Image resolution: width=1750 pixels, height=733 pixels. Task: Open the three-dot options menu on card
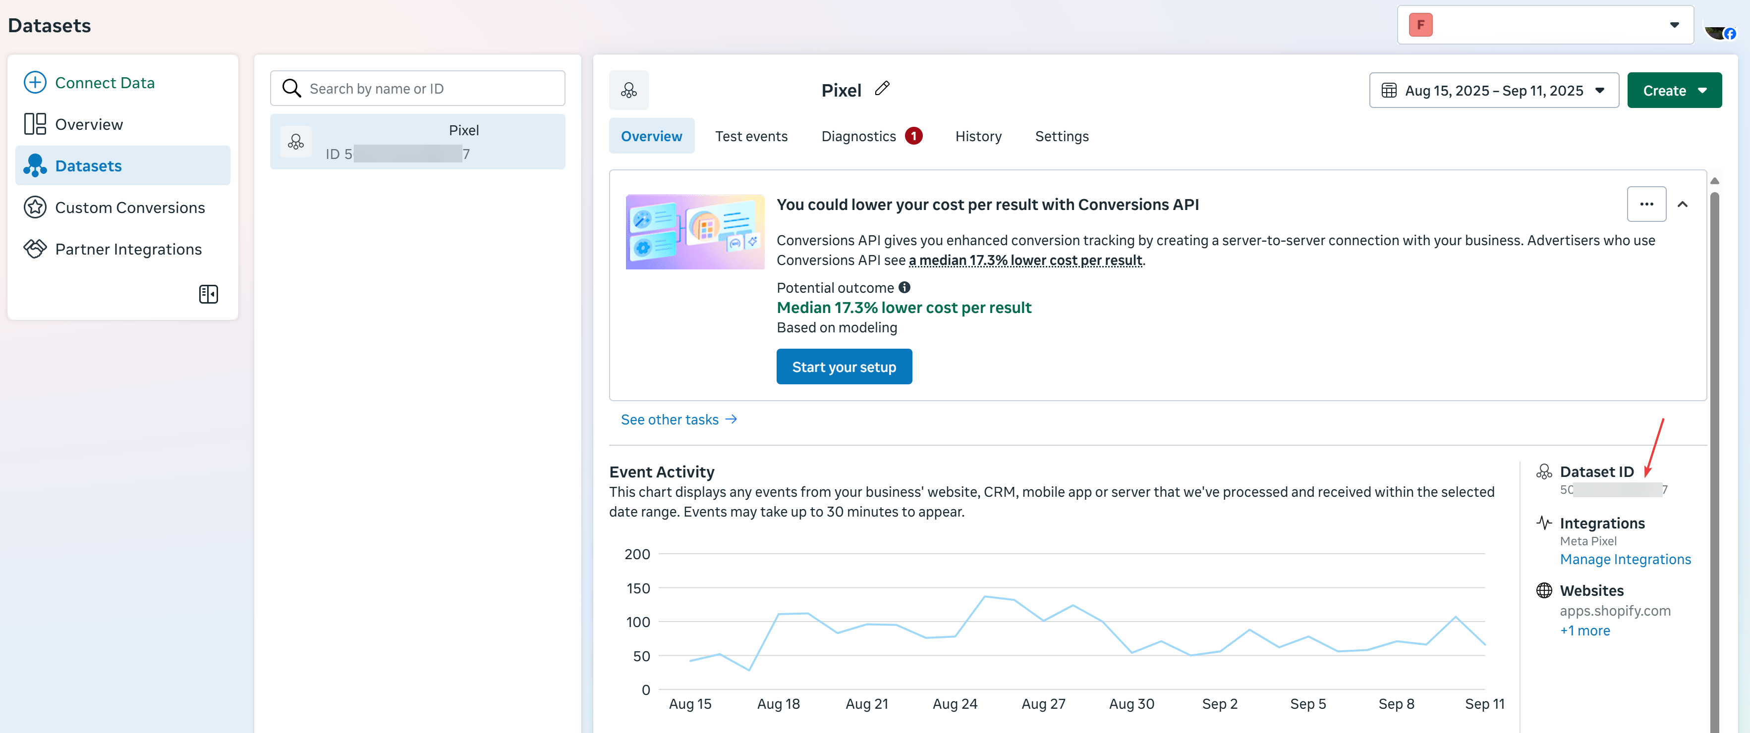(x=1646, y=204)
